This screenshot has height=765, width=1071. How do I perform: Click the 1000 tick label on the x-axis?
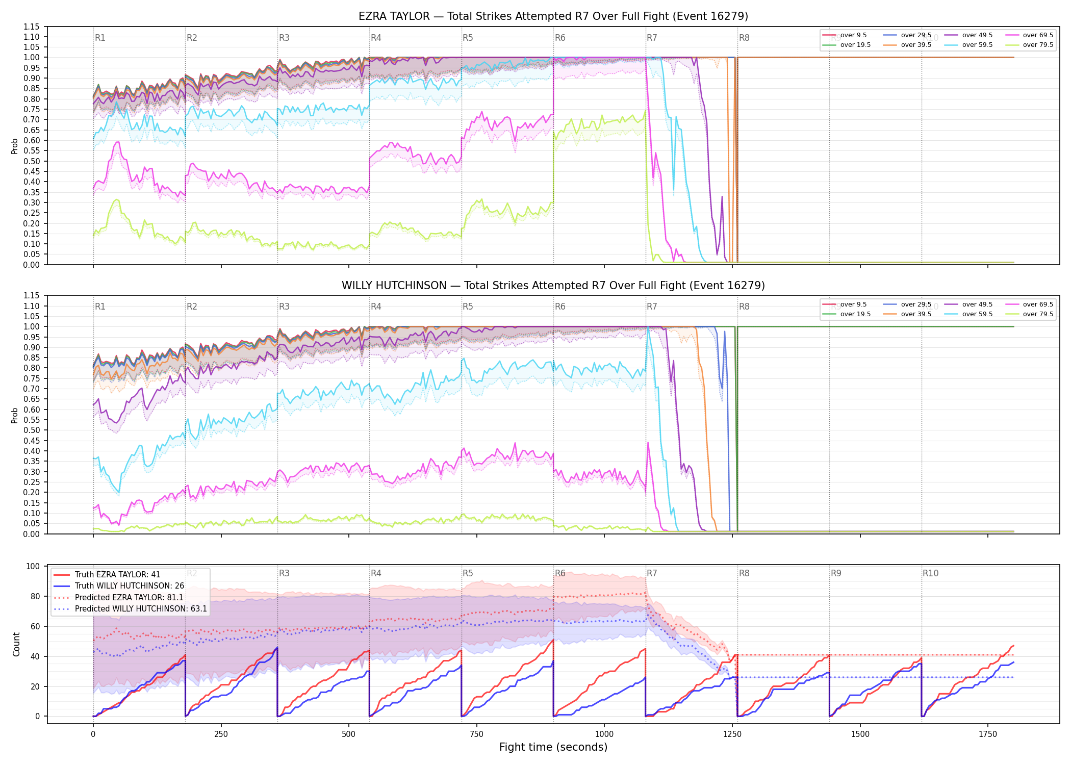coord(604,734)
